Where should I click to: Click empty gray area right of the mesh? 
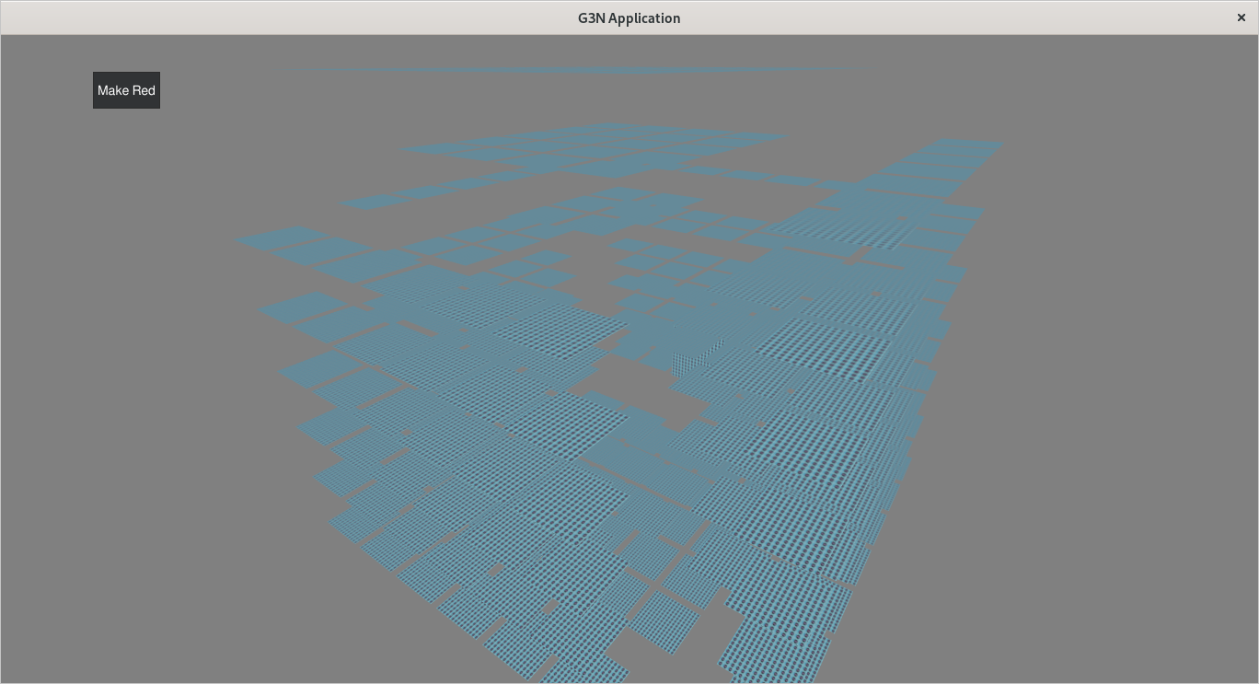click(x=1104, y=414)
